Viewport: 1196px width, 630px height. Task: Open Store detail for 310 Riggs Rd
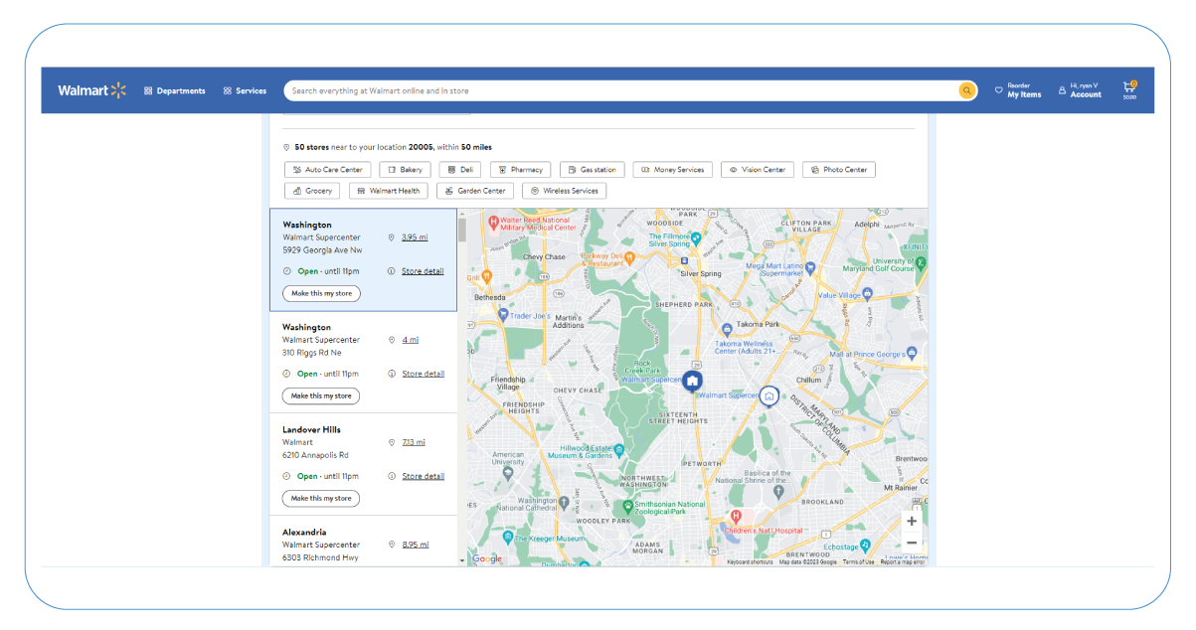423,374
